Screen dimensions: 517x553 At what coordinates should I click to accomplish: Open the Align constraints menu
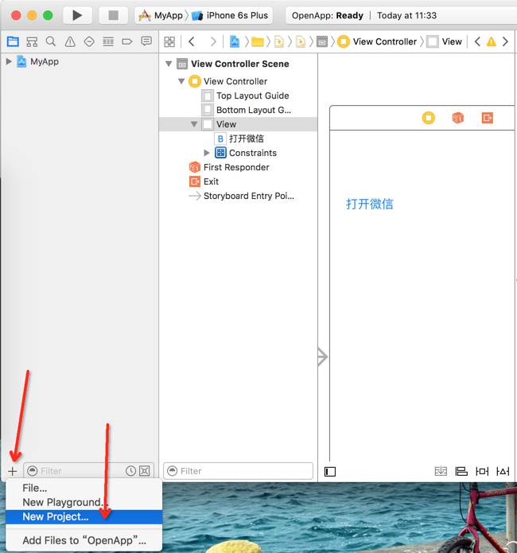pyautogui.click(x=461, y=471)
